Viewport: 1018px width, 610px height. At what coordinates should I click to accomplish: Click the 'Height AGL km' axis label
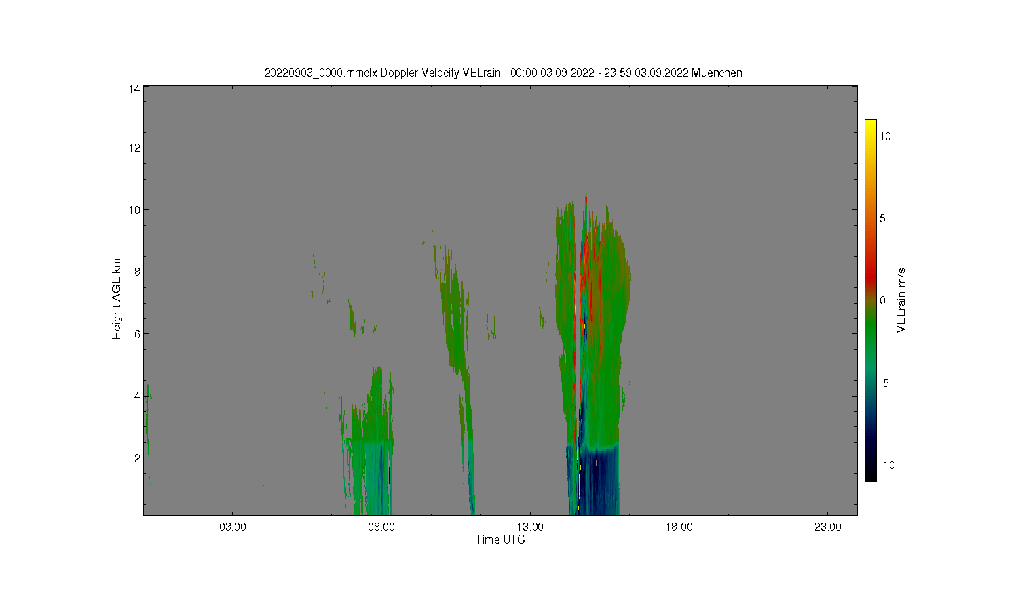click(117, 299)
